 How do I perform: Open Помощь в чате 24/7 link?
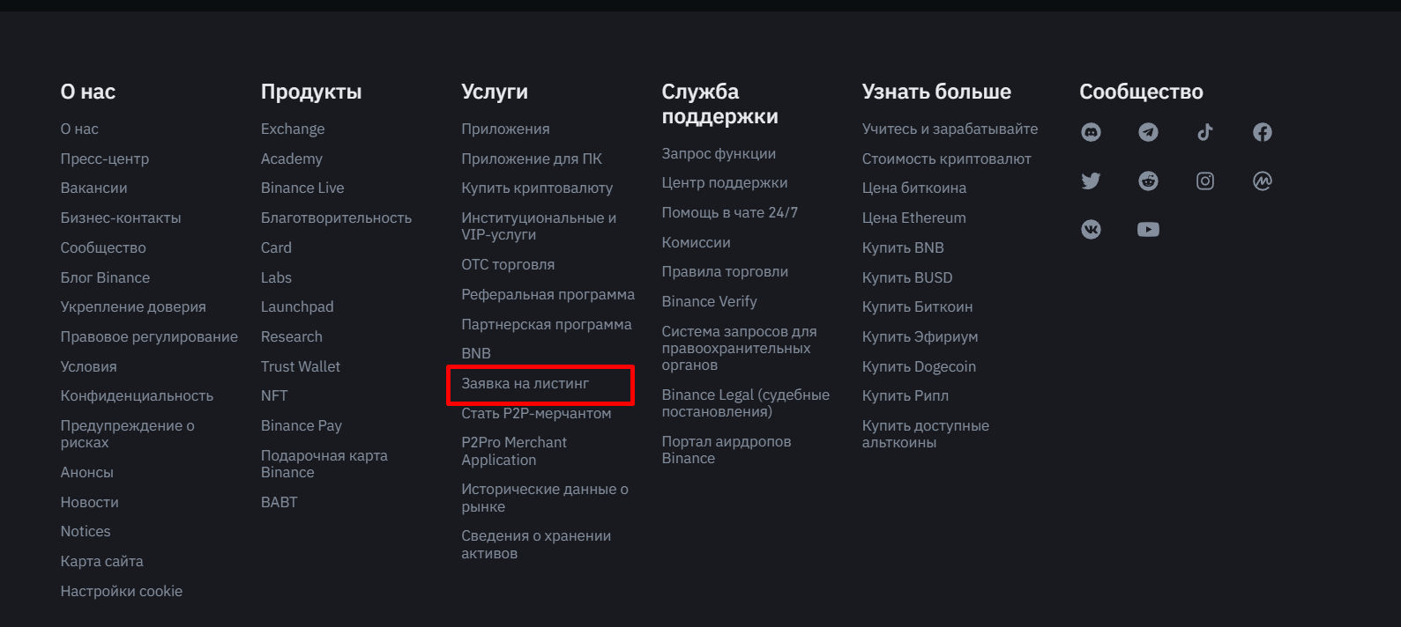730,212
